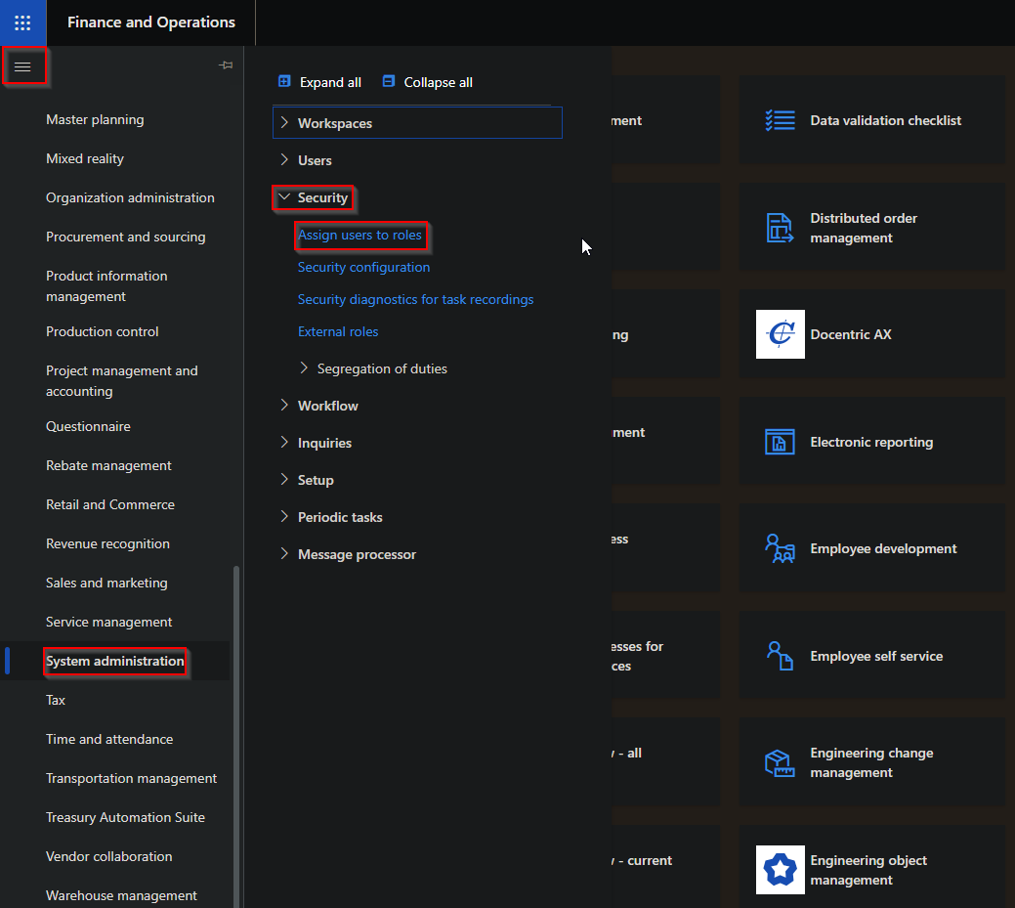Collapse the navigation pane hamburger button
This screenshot has height=908, width=1015.
tap(22, 66)
